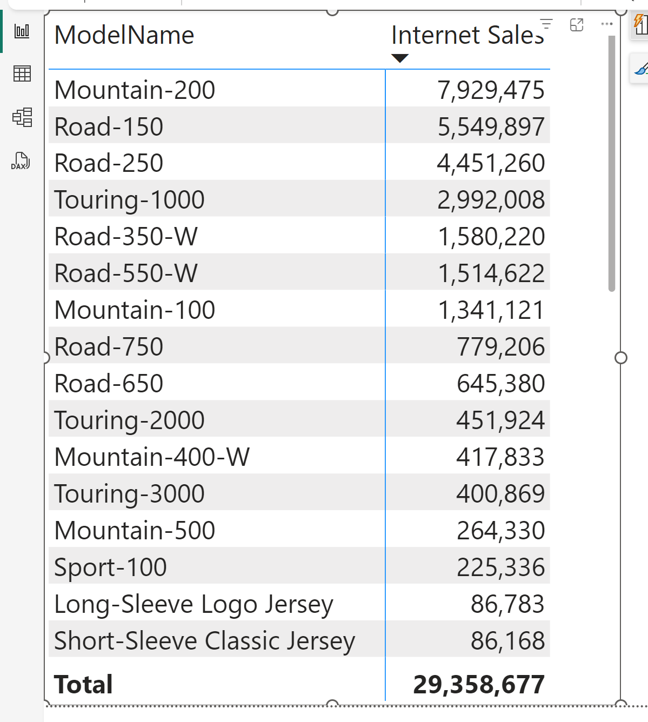
Task: Select the Mountain-200 row name
Action: (x=135, y=90)
